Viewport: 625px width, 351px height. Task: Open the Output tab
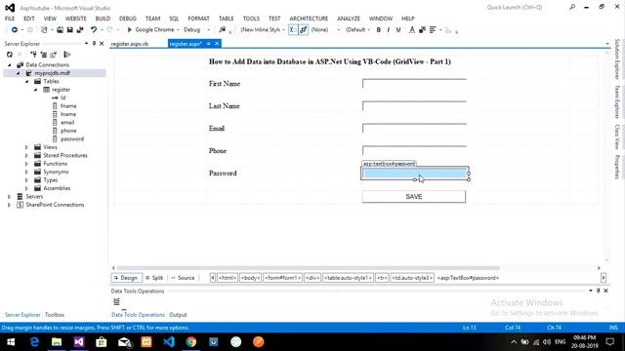click(x=178, y=315)
